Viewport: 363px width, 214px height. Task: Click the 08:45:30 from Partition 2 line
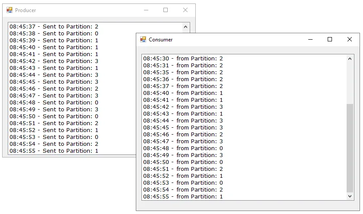coord(183,58)
